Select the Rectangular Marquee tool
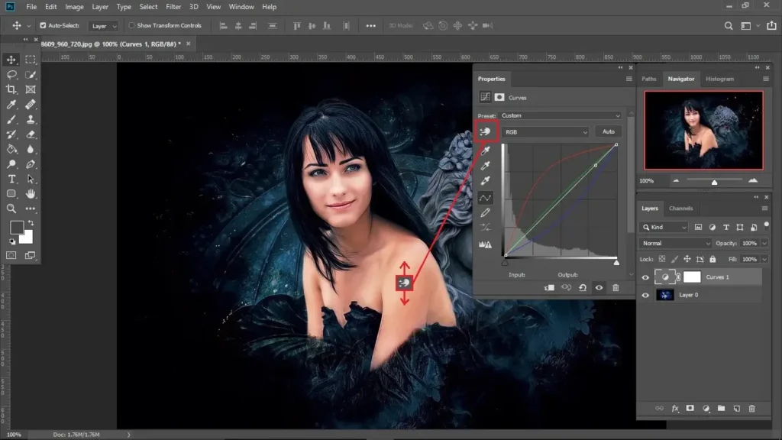This screenshot has height=440, width=782. pos(31,60)
